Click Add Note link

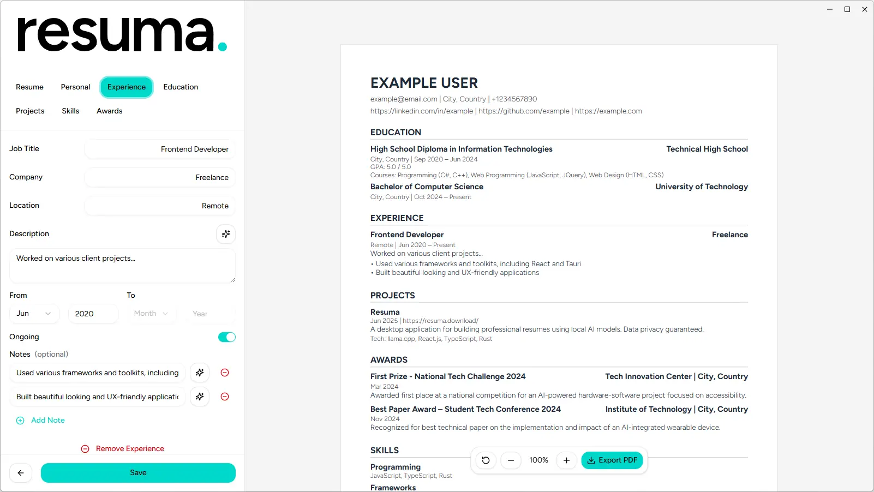click(47, 421)
